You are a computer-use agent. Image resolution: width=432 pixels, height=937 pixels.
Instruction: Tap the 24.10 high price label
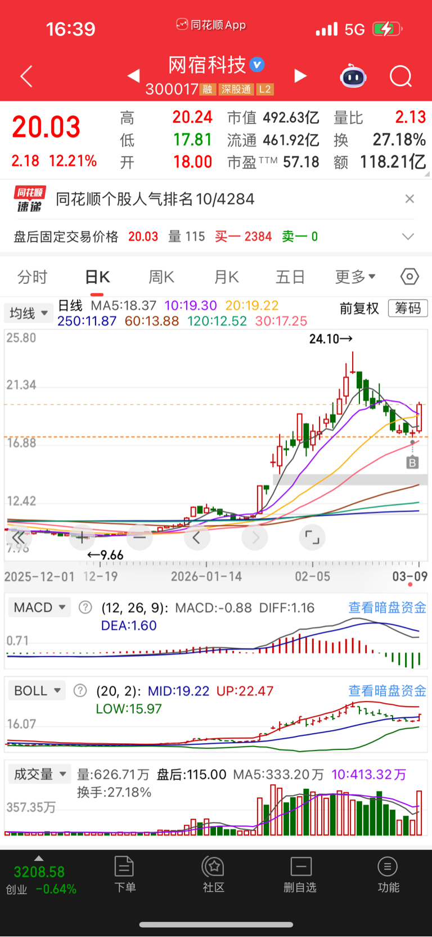[331, 339]
